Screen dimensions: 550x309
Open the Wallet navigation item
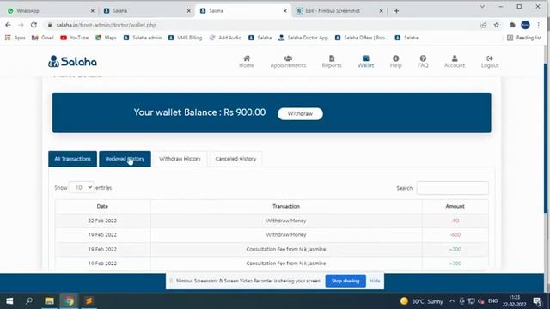coord(365,61)
